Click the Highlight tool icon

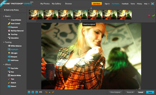(x=9, y=49)
